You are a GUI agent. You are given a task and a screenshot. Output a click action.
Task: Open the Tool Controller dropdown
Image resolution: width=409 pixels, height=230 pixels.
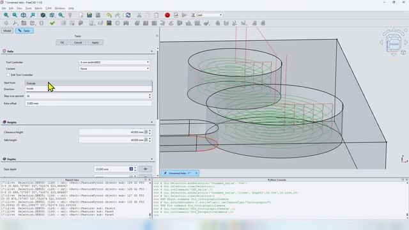[114, 63]
